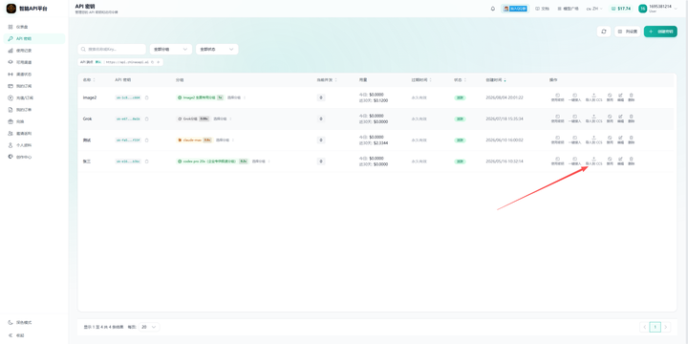Delete the 张三 key
The height and width of the screenshot is (344, 688).
631,161
